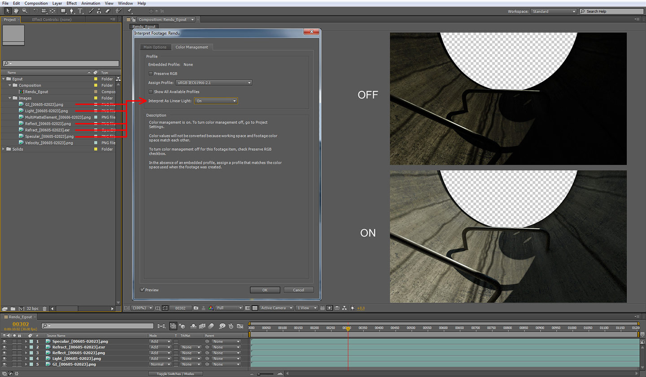Screen dimensions: 646x377
Task: Select the Eraser tool
Action: [108, 11]
